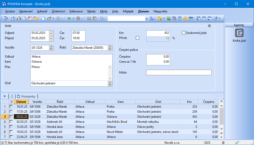Click the green back arrow icon
This screenshot has height=145, width=254.
coord(69,18)
